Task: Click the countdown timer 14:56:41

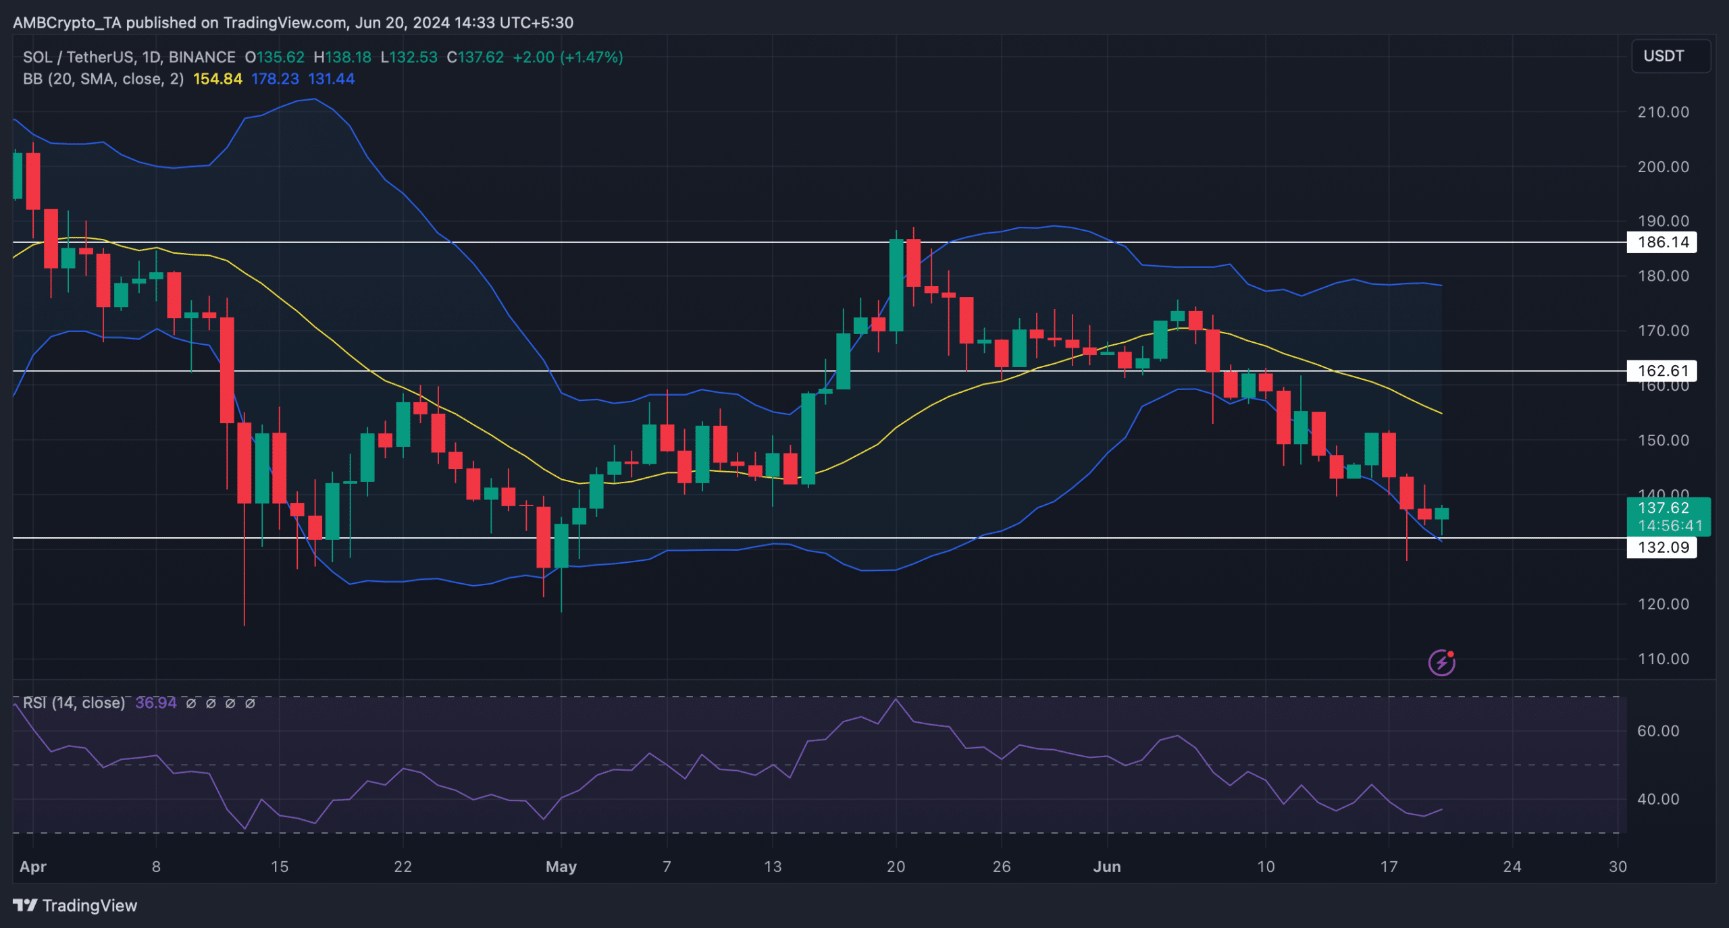Action: [x=1670, y=526]
